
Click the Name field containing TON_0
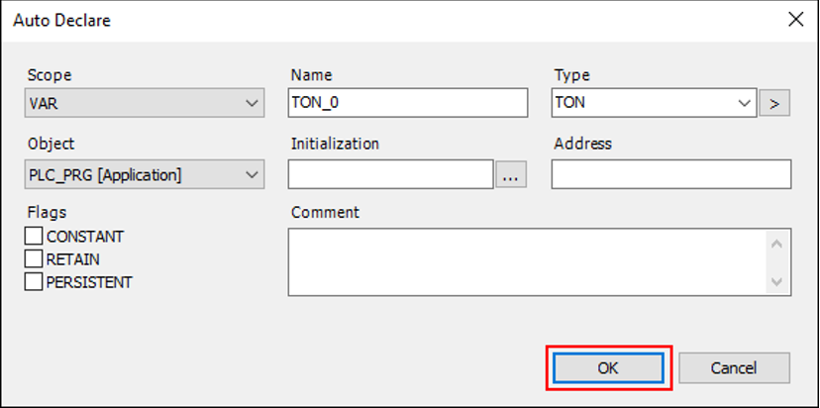[x=409, y=103]
